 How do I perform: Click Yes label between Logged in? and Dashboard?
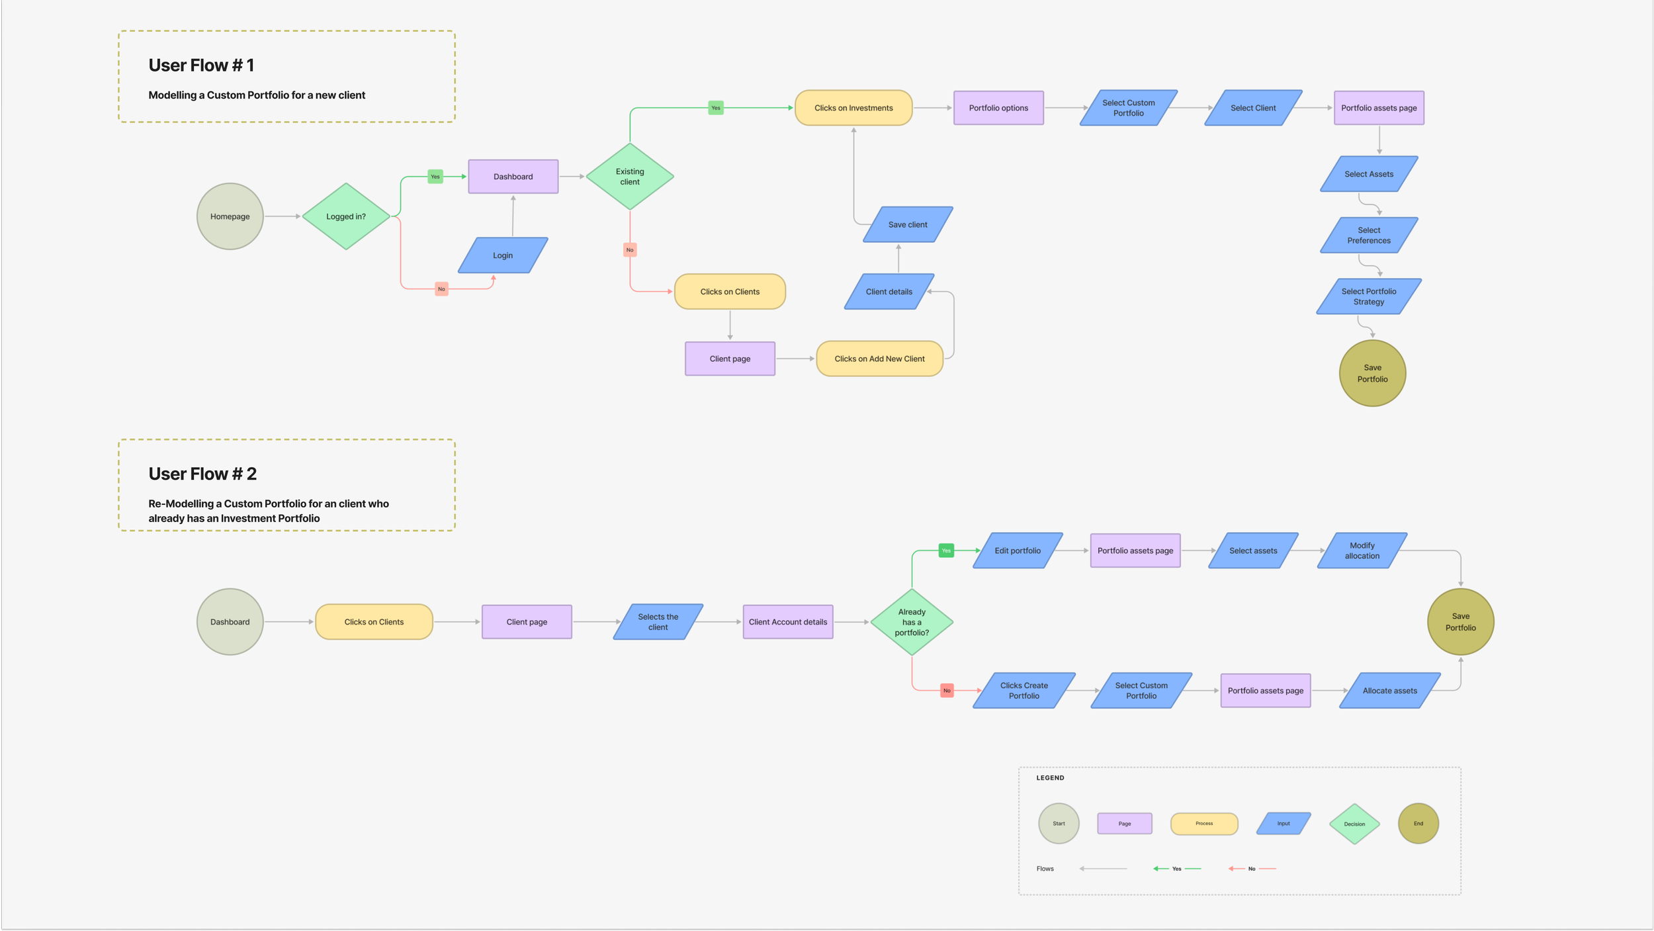pos(435,177)
